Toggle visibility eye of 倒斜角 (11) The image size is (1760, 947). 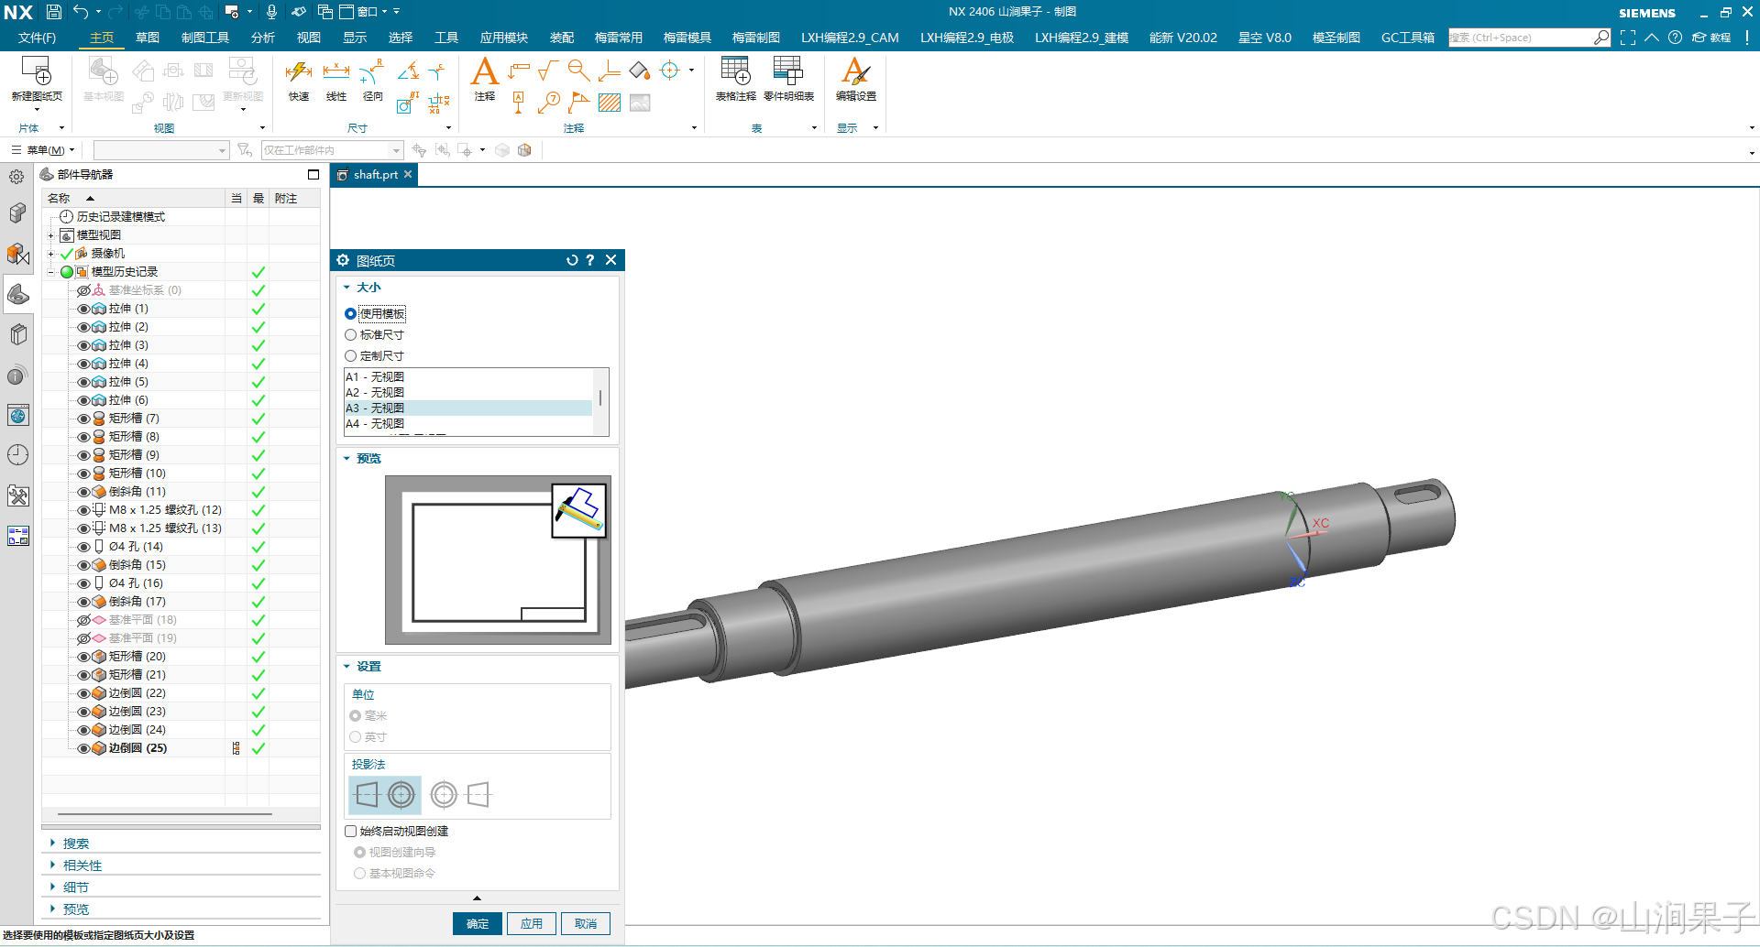pyautogui.click(x=83, y=492)
